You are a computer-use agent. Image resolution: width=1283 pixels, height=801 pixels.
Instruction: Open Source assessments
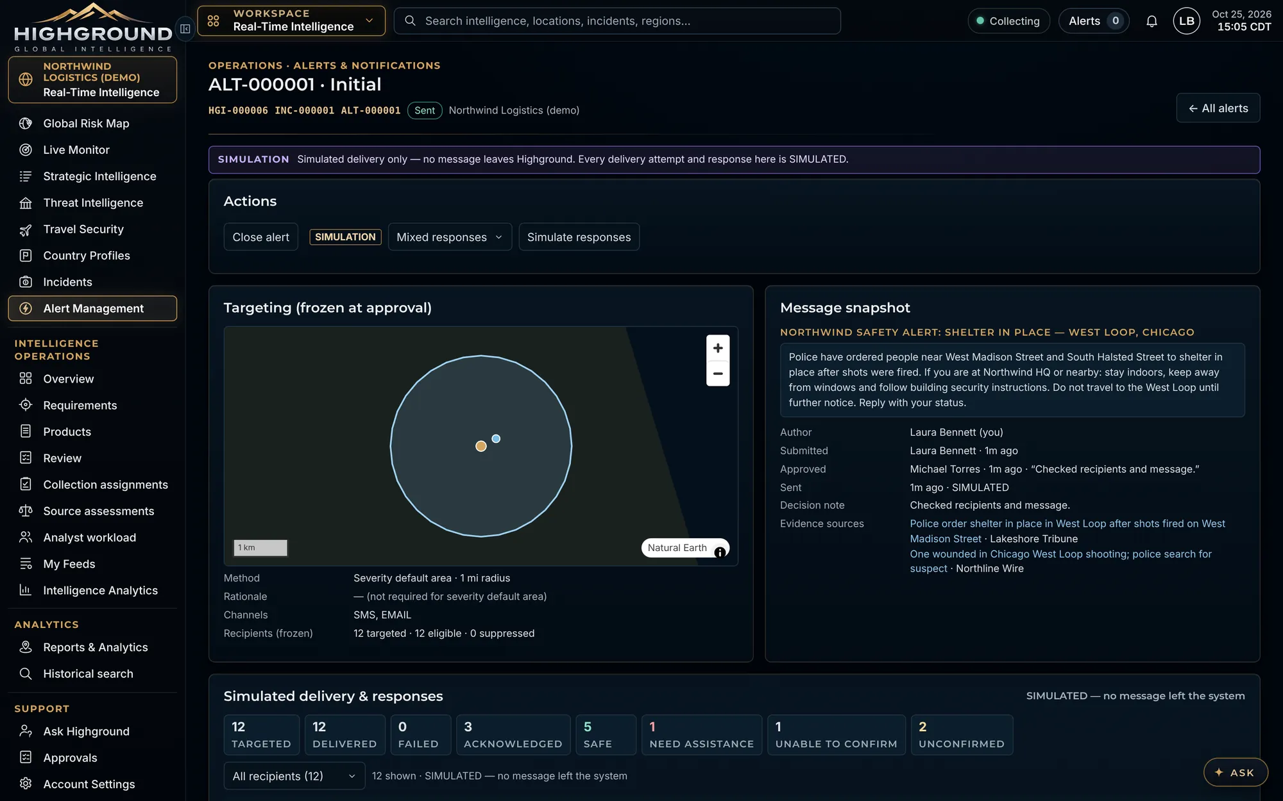[x=92, y=511]
